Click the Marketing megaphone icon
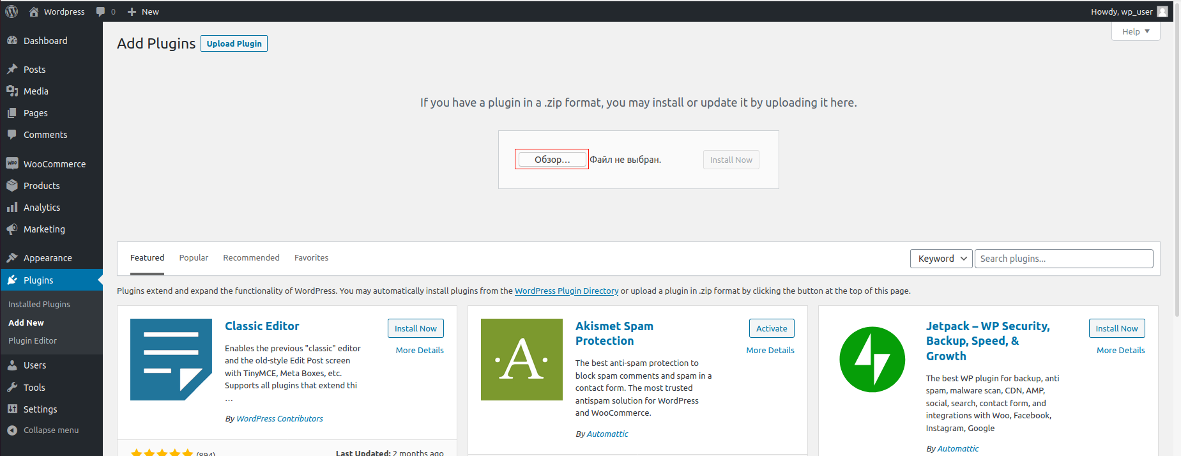 click(x=12, y=229)
